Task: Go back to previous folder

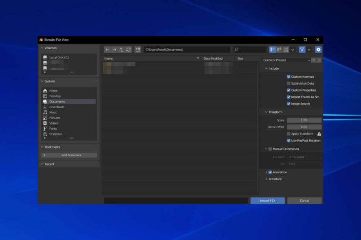Action: [107, 50]
